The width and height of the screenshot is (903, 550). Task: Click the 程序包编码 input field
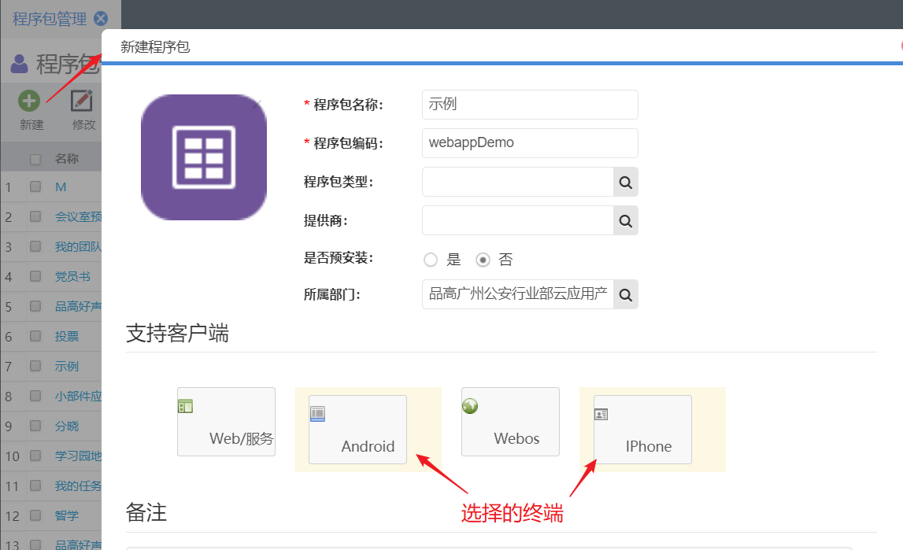click(x=529, y=143)
